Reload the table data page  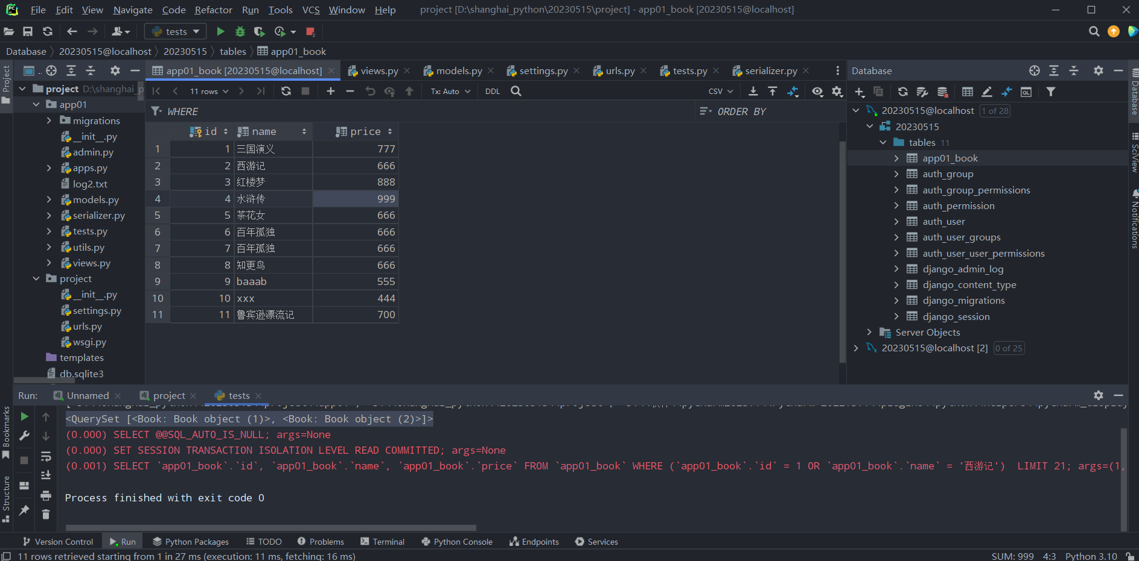point(286,91)
